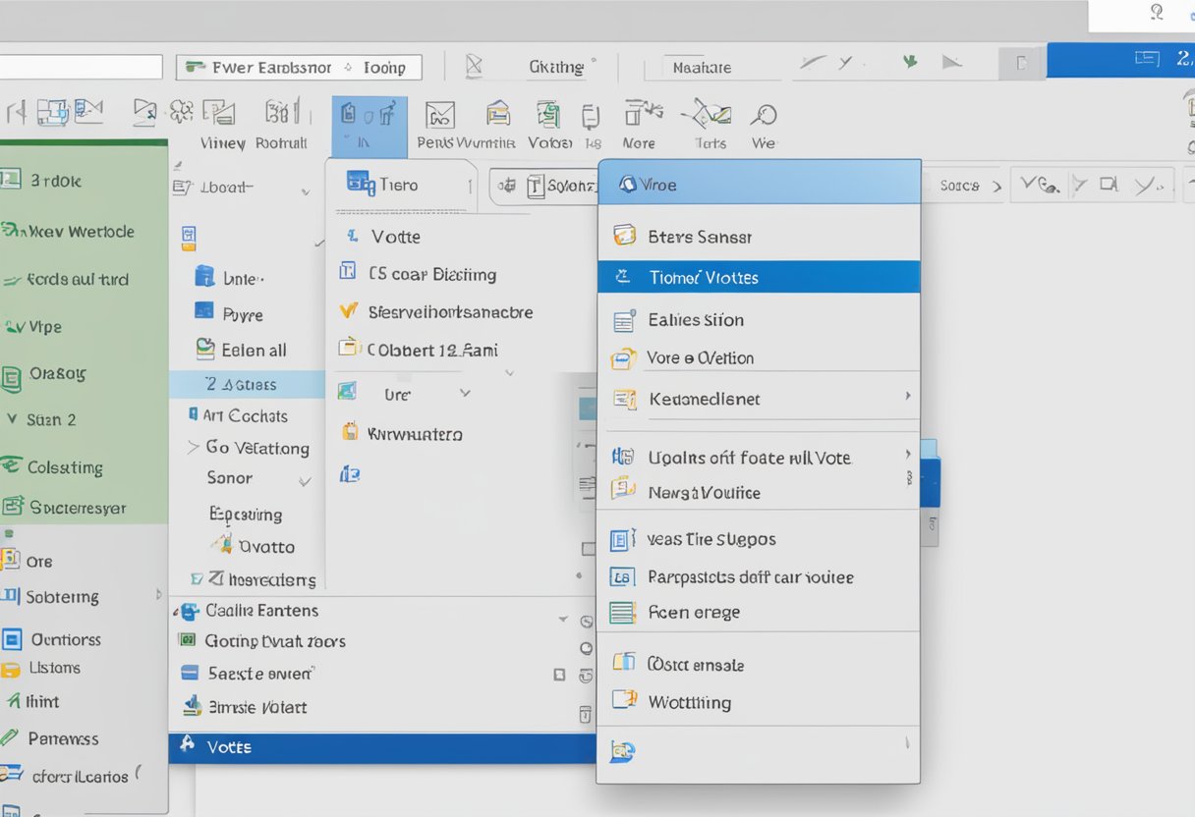Image resolution: width=1195 pixels, height=817 pixels.
Task: Toggle the checkbox in Saekte snen row
Action: click(x=559, y=675)
